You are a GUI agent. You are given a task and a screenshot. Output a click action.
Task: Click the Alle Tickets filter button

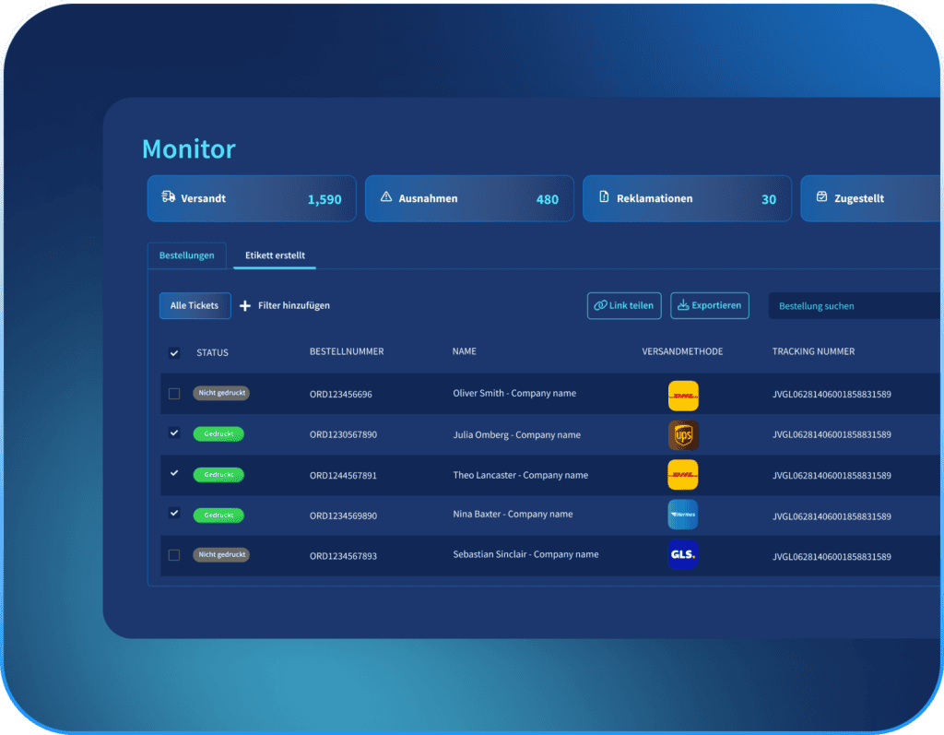[x=195, y=305]
